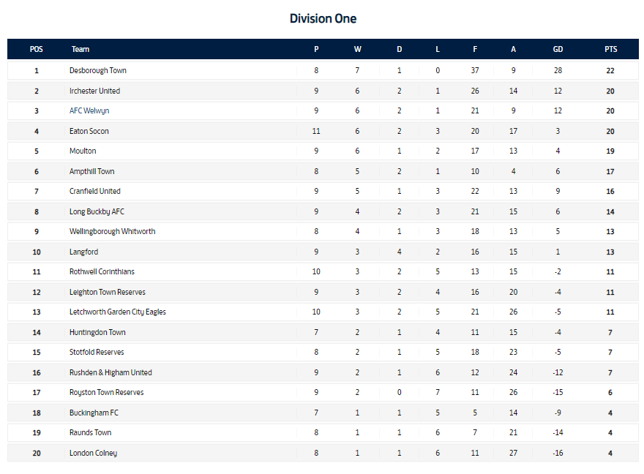The image size is (644, 474).
Task: Select AFC Welwyn in the table
Action: coord(89,111)
